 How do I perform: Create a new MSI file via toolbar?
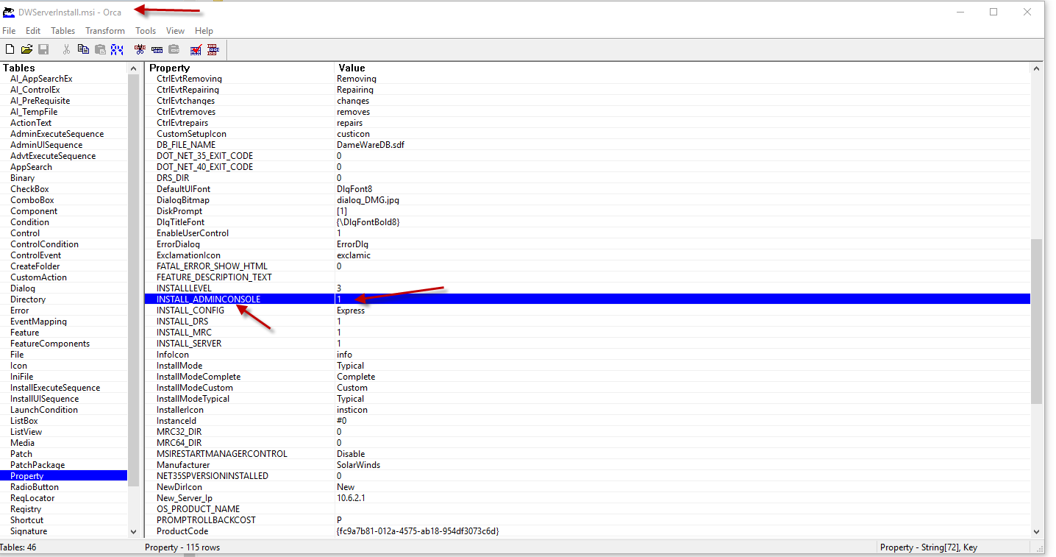(x=10, y=49)
